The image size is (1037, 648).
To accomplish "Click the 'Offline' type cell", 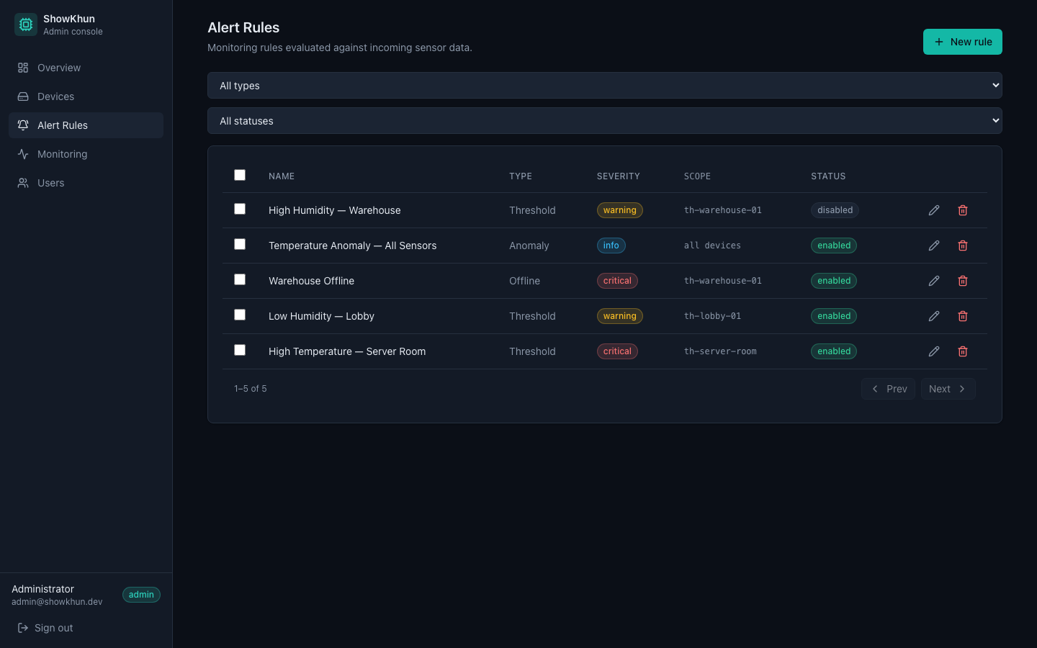I will (524, 281).
